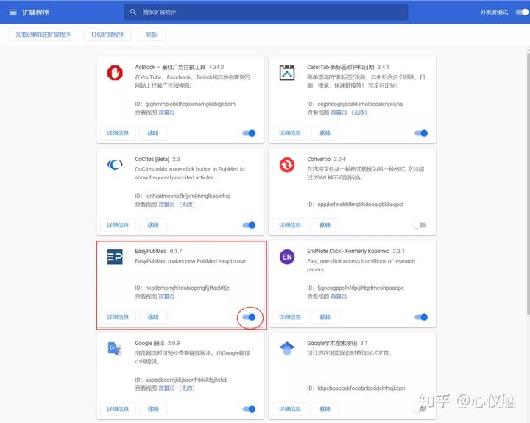Click the page vertical scrollbar
530x423 pixels.
(529, 182)
